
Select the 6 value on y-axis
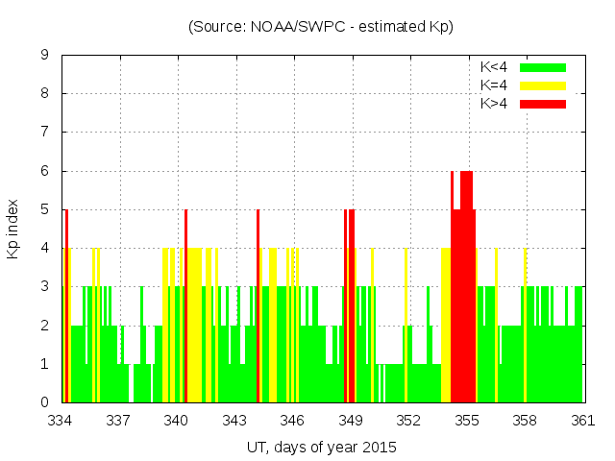(45, 171)
